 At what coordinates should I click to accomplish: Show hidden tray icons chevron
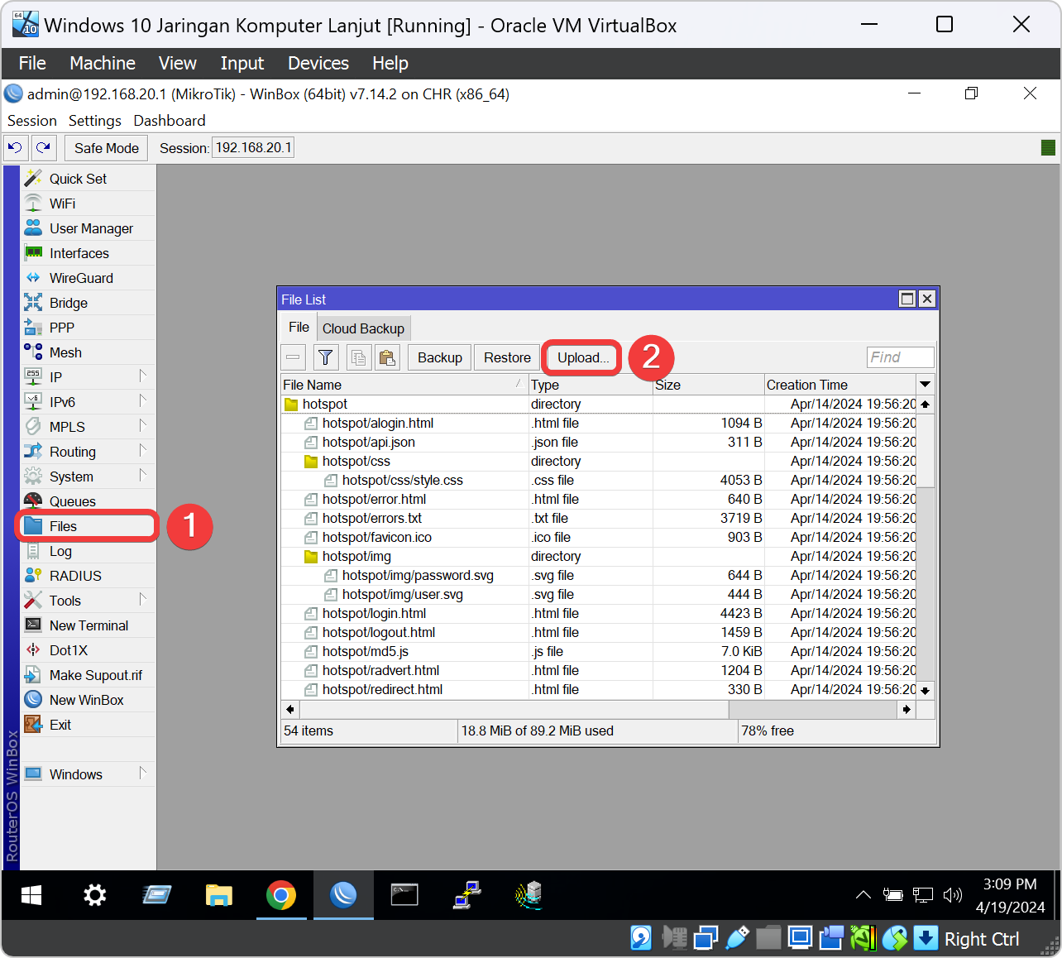click(x=863, y=895)
